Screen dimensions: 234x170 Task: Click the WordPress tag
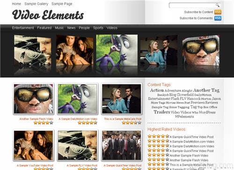[207, 112]
